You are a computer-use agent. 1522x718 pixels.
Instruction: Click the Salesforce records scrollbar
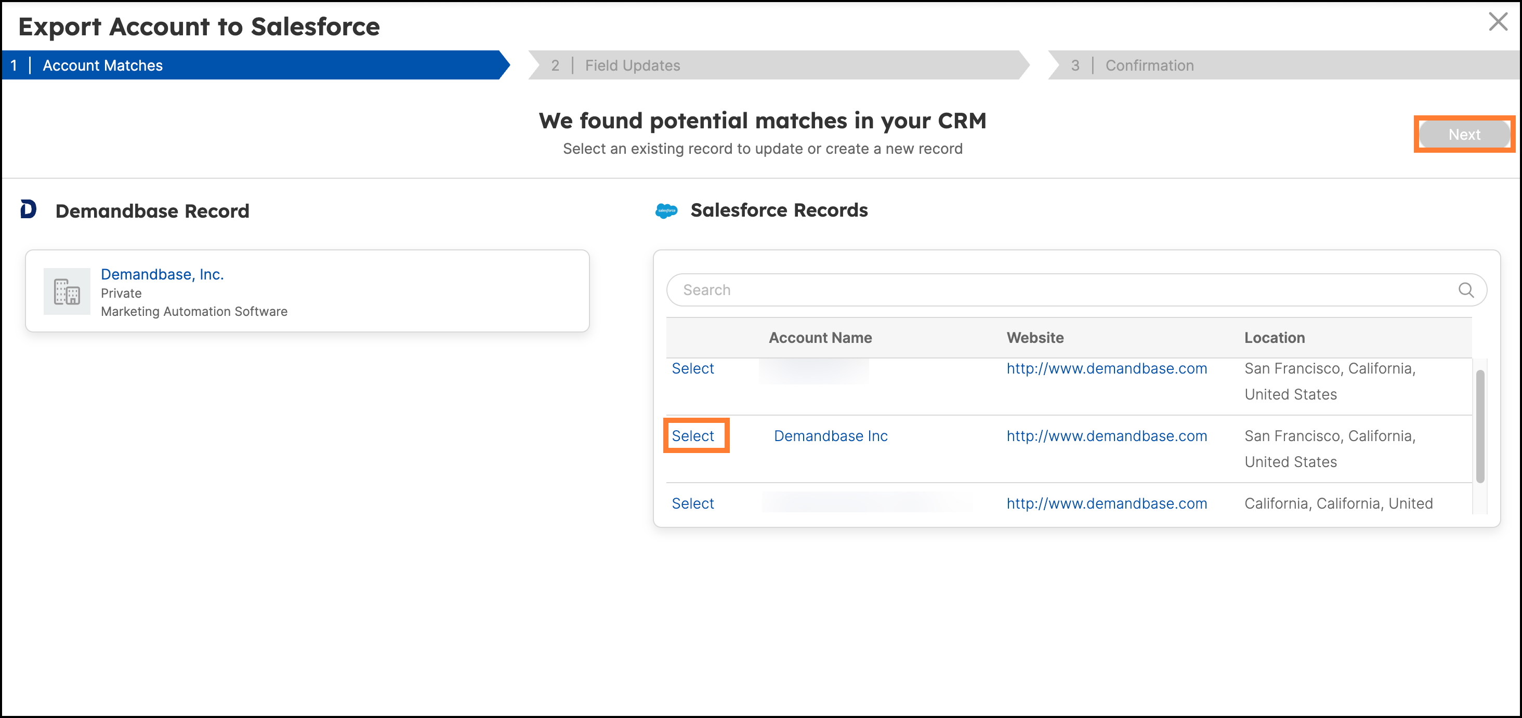click(x=1479, y=427)
